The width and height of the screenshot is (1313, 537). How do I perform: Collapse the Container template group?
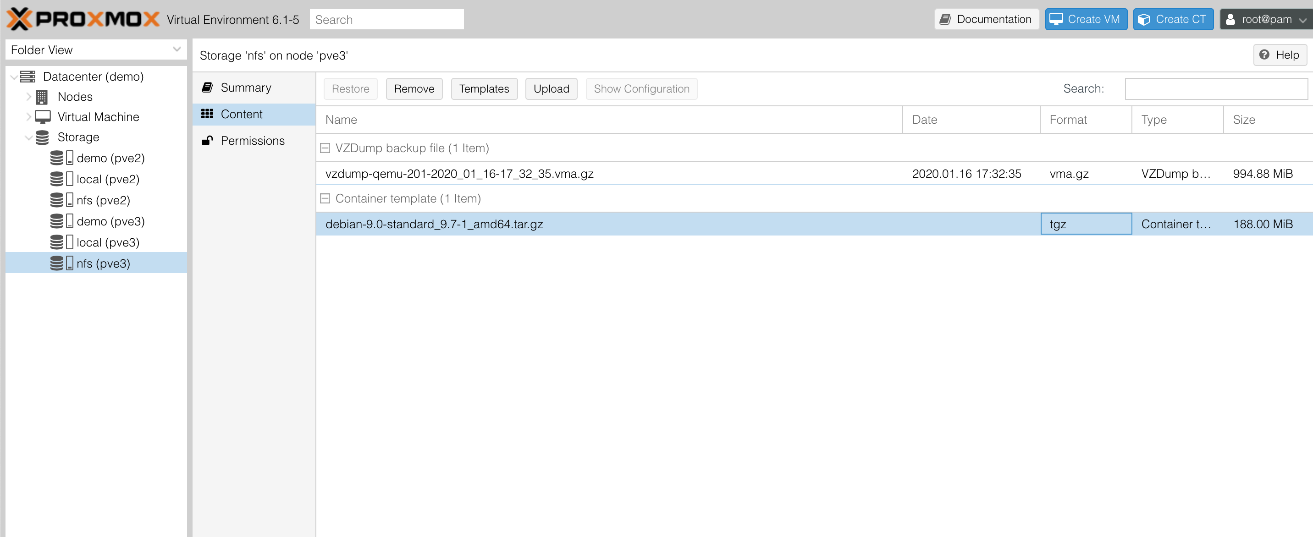click(325, 199)
